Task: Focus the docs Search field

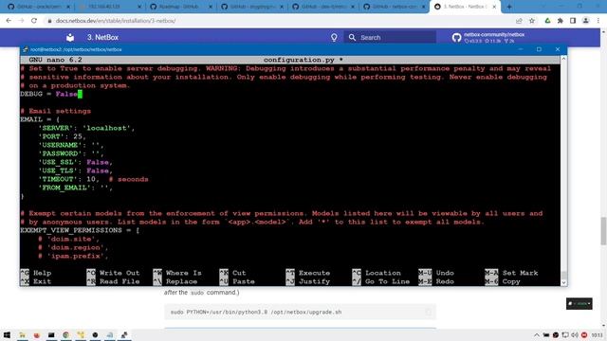Action: point(390,38)
